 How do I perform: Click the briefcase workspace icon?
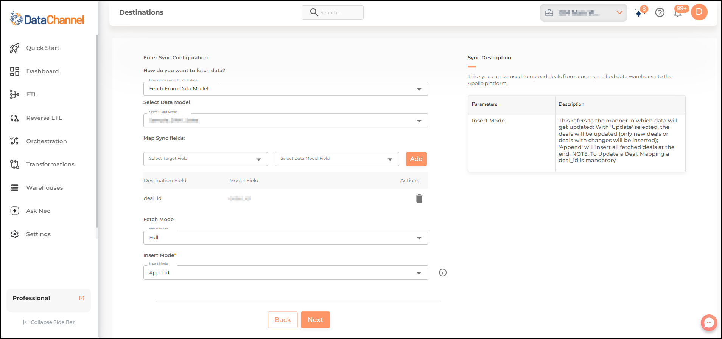point(549,13)
